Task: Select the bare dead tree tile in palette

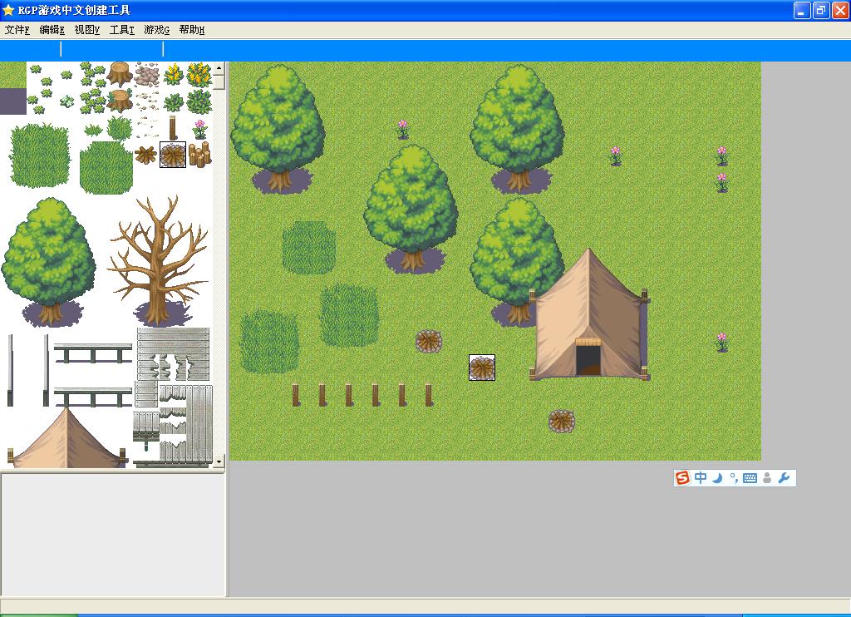Action: [x=159, y=261]
